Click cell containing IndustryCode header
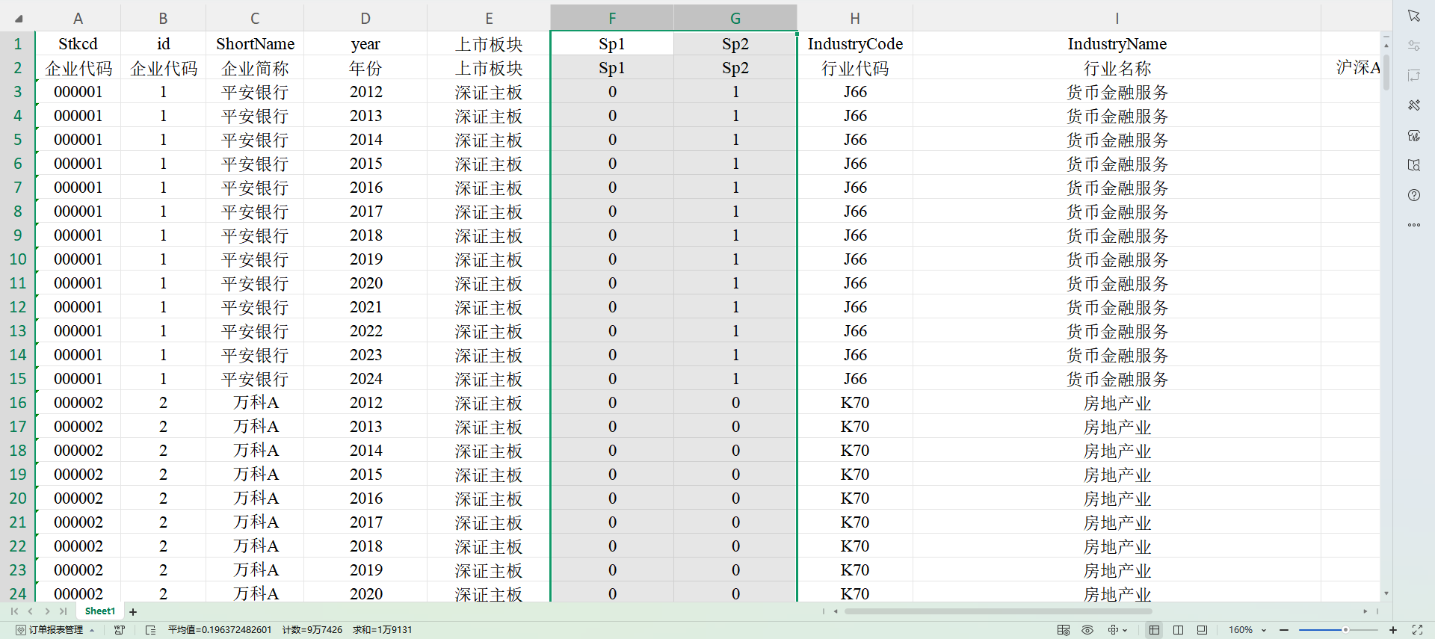Screen dimensions: 1435x639 [854, 44]
